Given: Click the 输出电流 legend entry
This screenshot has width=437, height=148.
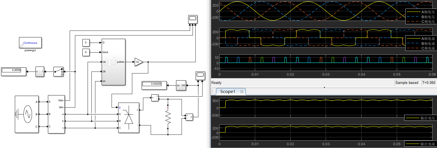Looking at the screenshot, I should click(x=420, y=144).
